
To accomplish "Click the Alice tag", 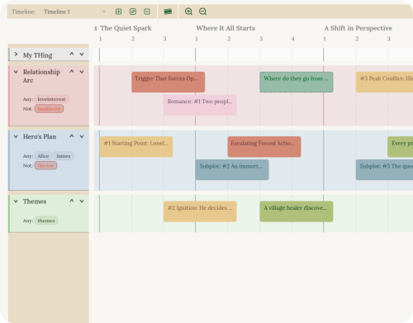I will (x=43, y=156).
